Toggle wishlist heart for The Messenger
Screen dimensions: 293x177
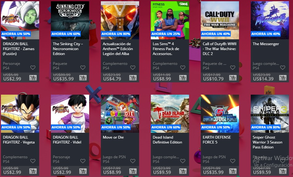283,68
